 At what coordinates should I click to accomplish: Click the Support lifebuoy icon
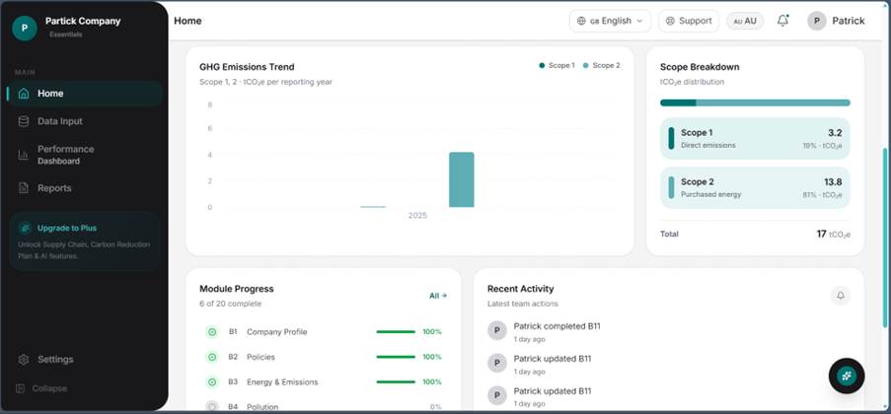(x=670, y=21)
